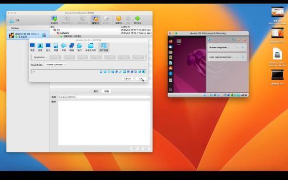
Task: Dismiss the Mouse integration notification
Action: (243, 48)
